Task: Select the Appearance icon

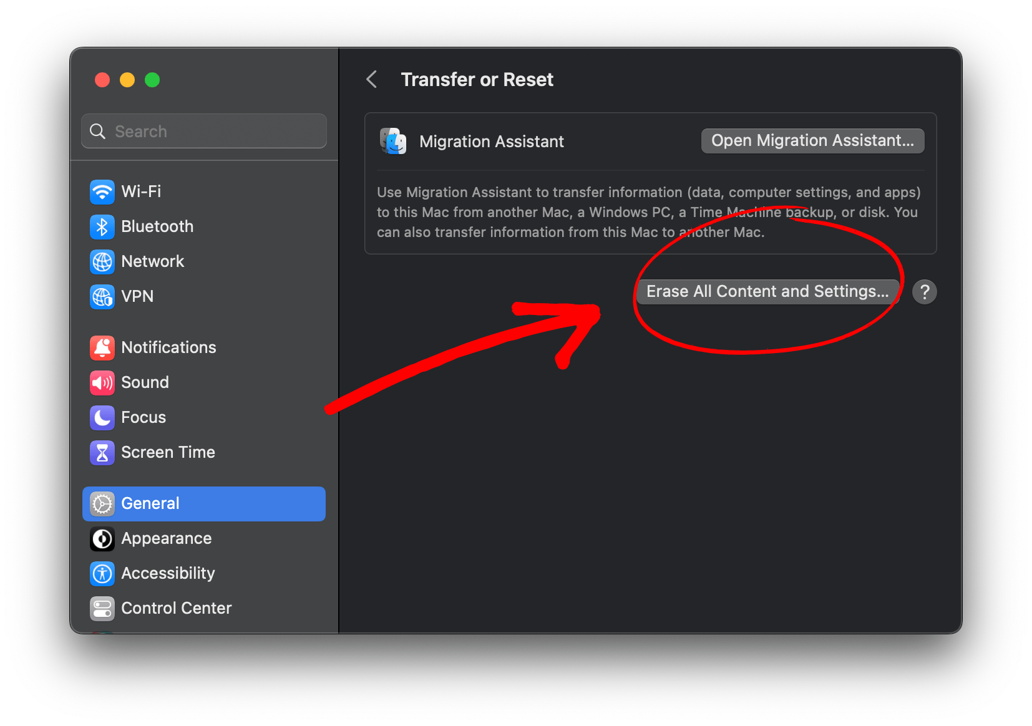Action: point(102,538)
